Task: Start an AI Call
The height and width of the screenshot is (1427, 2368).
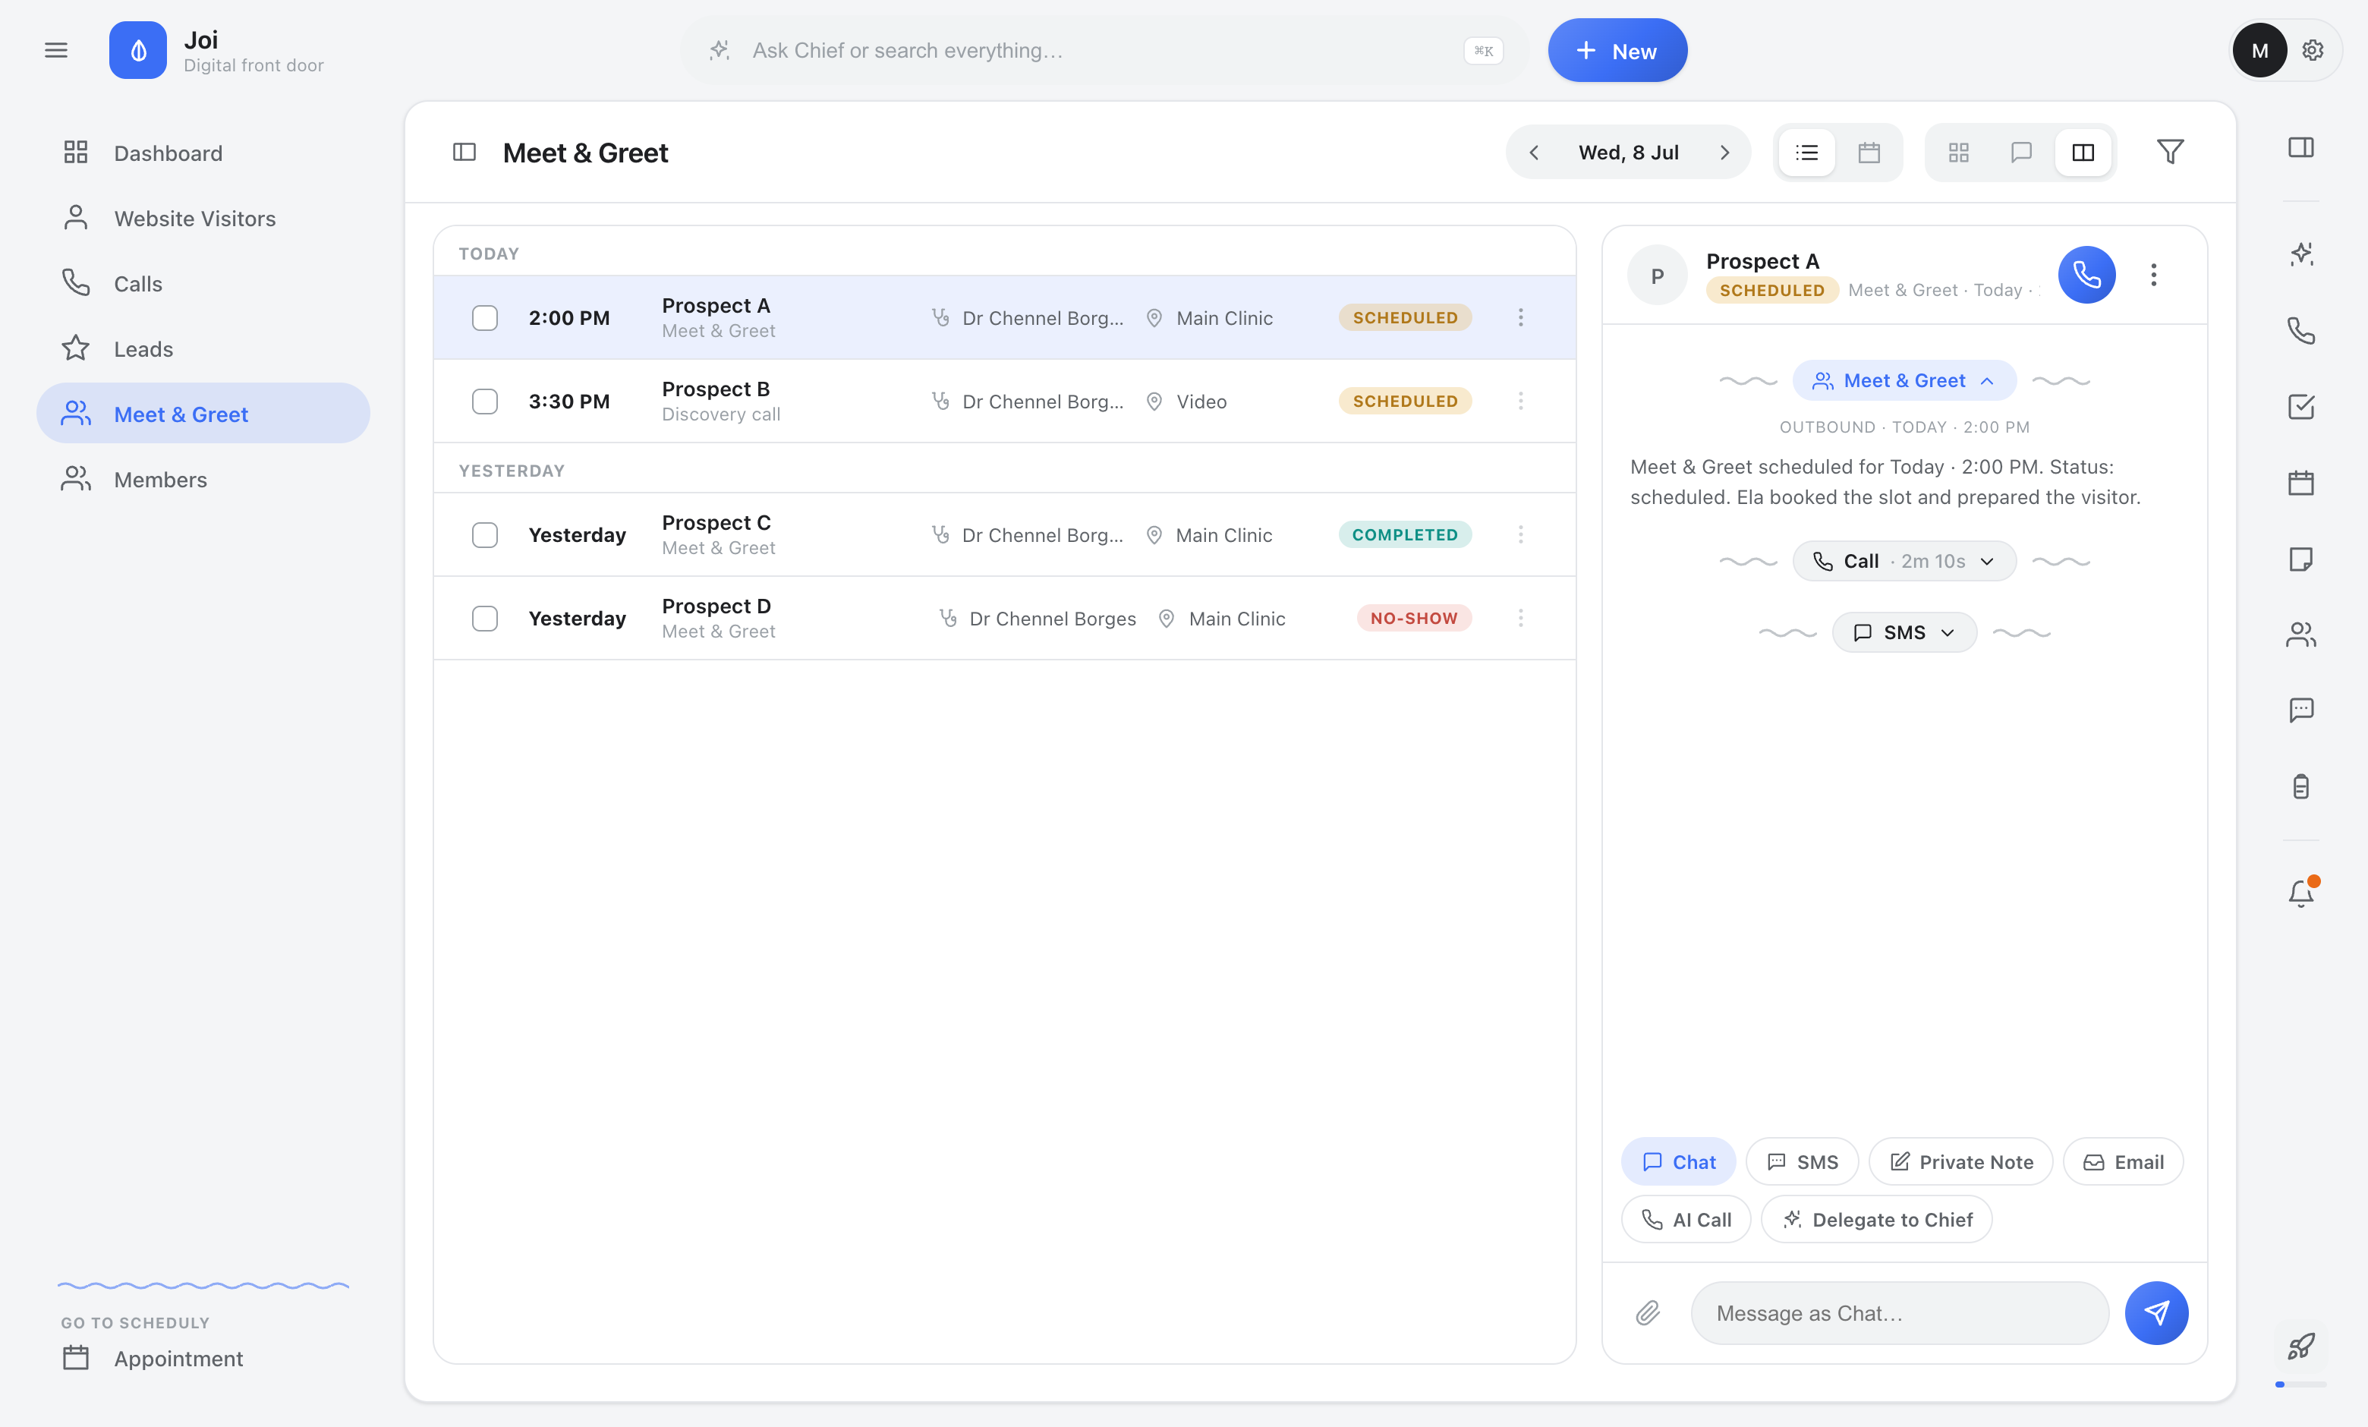Action: pos(1686,1220)
